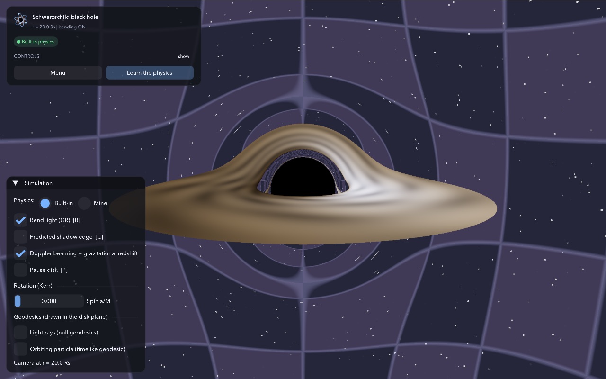Uncheck Bend light (GR) checkbox
606x379 pixels.
pyautogui.click(x=20, y=220)
